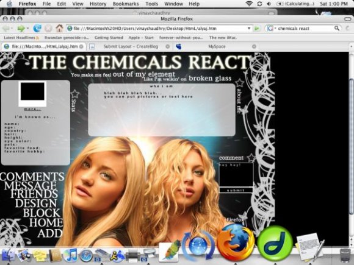The image size is (354, 265).
Task: Open the Window menu
Action: [x=173, y=4]
